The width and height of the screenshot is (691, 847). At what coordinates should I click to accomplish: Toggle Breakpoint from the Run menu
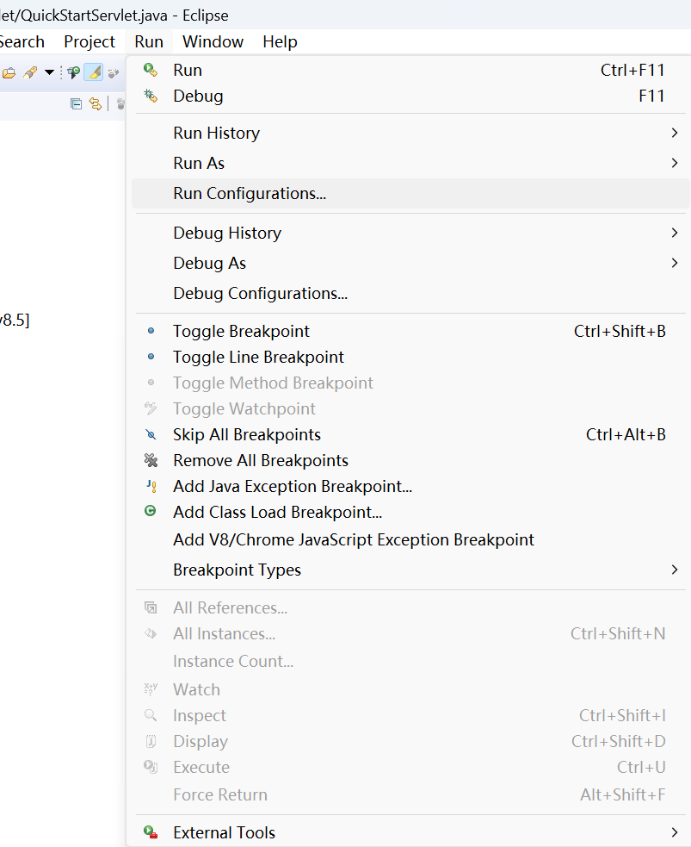pyautogui.click(x=241, y=331)
